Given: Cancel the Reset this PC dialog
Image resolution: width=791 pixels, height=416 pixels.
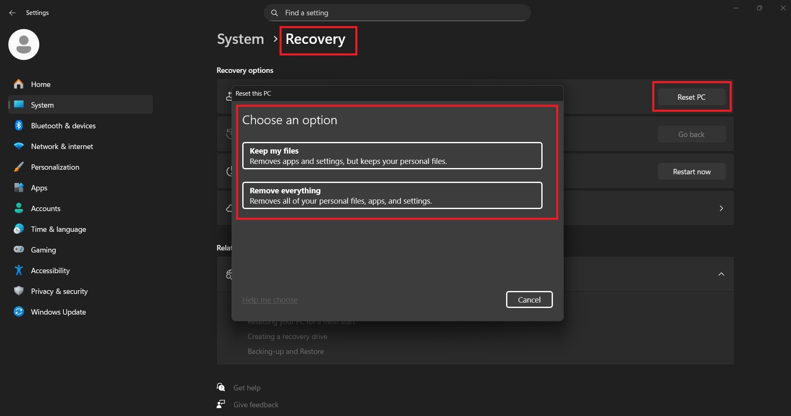Looking at the screenshot, I should [529, 299].
